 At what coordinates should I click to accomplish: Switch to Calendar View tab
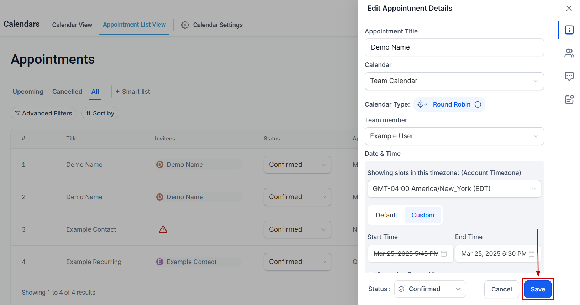(x=72, y=25)
